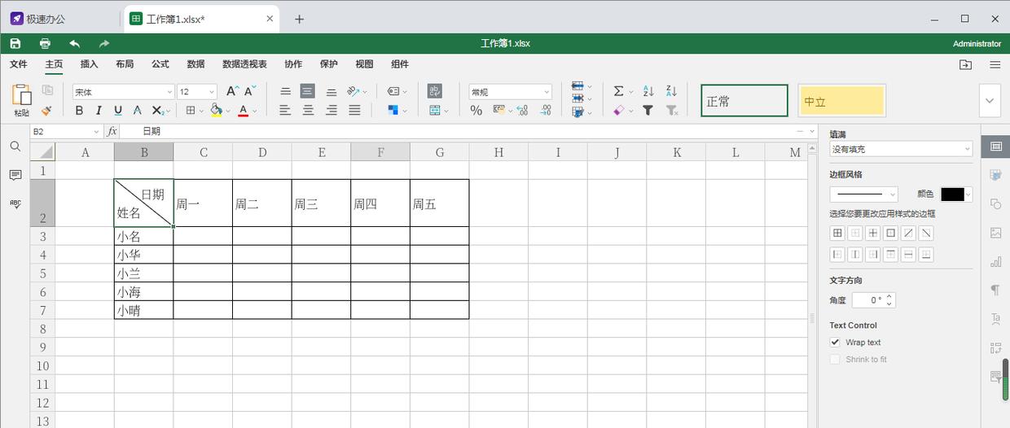Open the chart settings in the right sidebar

(995, 262)
